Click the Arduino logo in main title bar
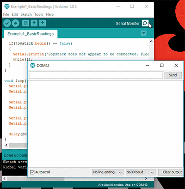Viewport: 185px width, 189px height. (7, 6)
